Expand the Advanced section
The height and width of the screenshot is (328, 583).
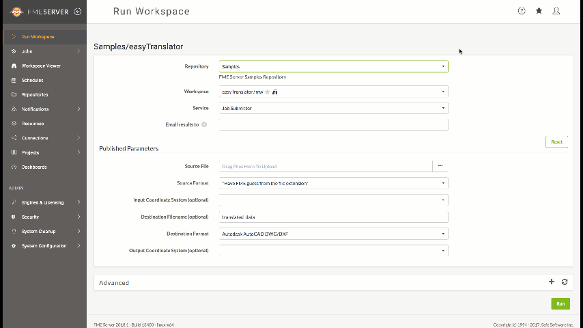334,283
